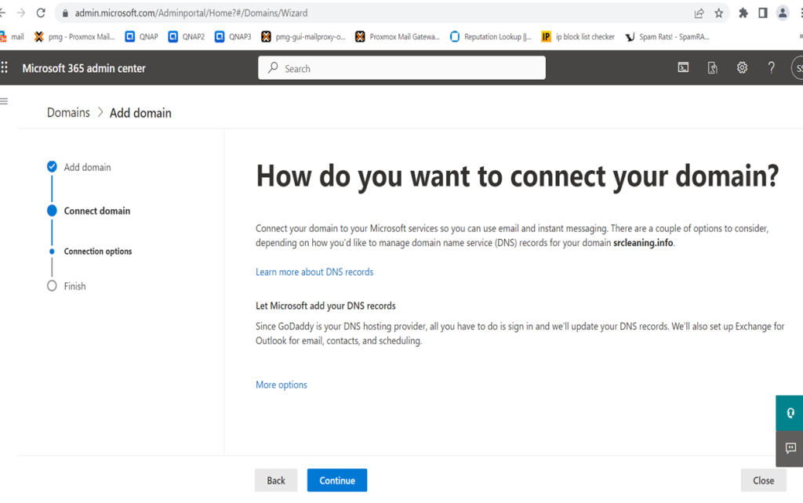Go to Domains breadcrumb
This screenshot has width=803, height=503.
pos(68,113)
